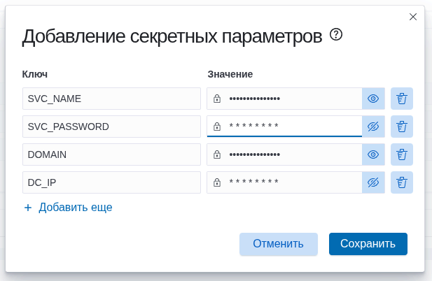Image resolution: width=432 pixels, height=281 pixels.
Task: Delete the SVC_PASSWORD secret row
Action: coord(402,127)
